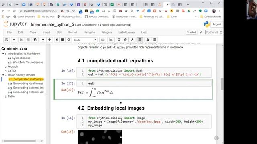The height and width of the screenshot is (144, 257).
Task: Open the File menu
Action: [9, 32]
